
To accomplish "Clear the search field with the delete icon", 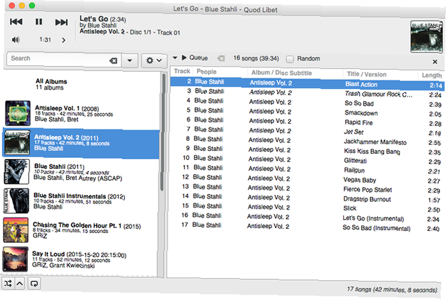I will tap(113, 61).
